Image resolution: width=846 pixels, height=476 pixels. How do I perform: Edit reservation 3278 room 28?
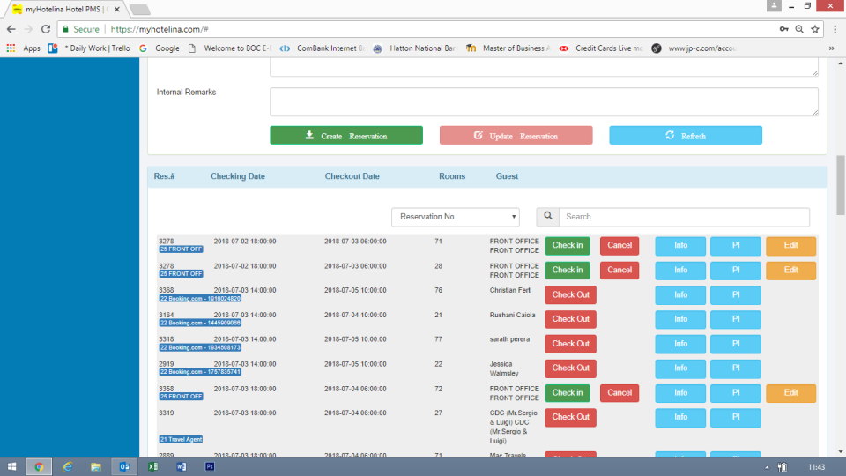pyautogui.click(x=791, y=271)
